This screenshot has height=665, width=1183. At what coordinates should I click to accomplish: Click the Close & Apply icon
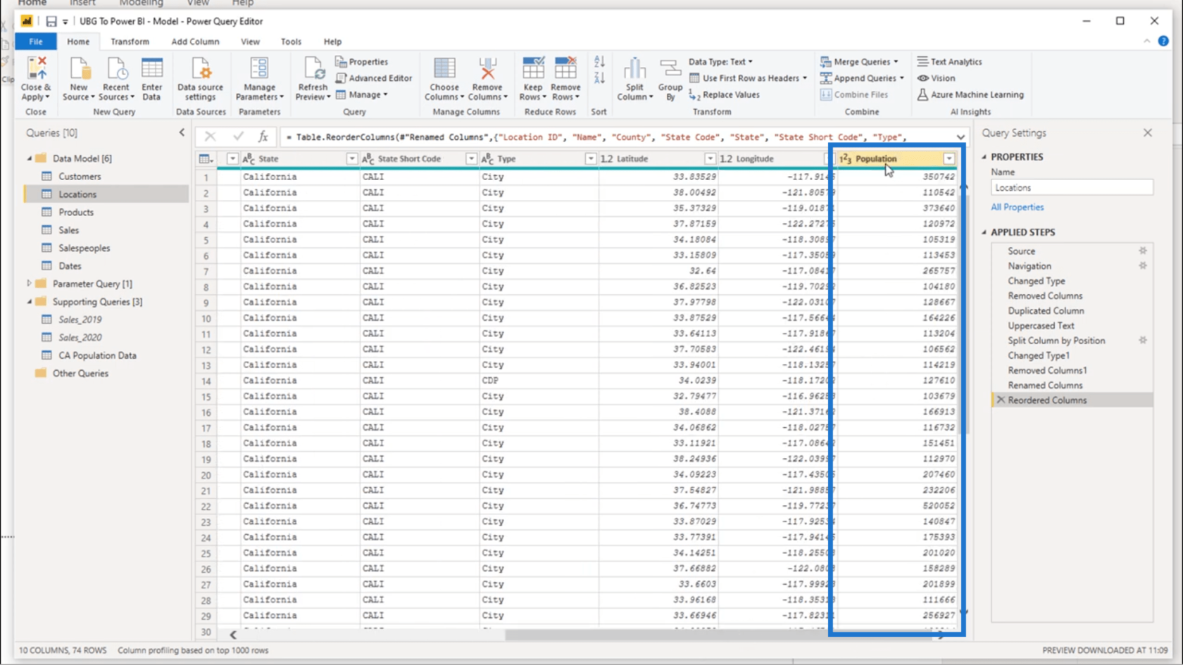tap(36, 69)
